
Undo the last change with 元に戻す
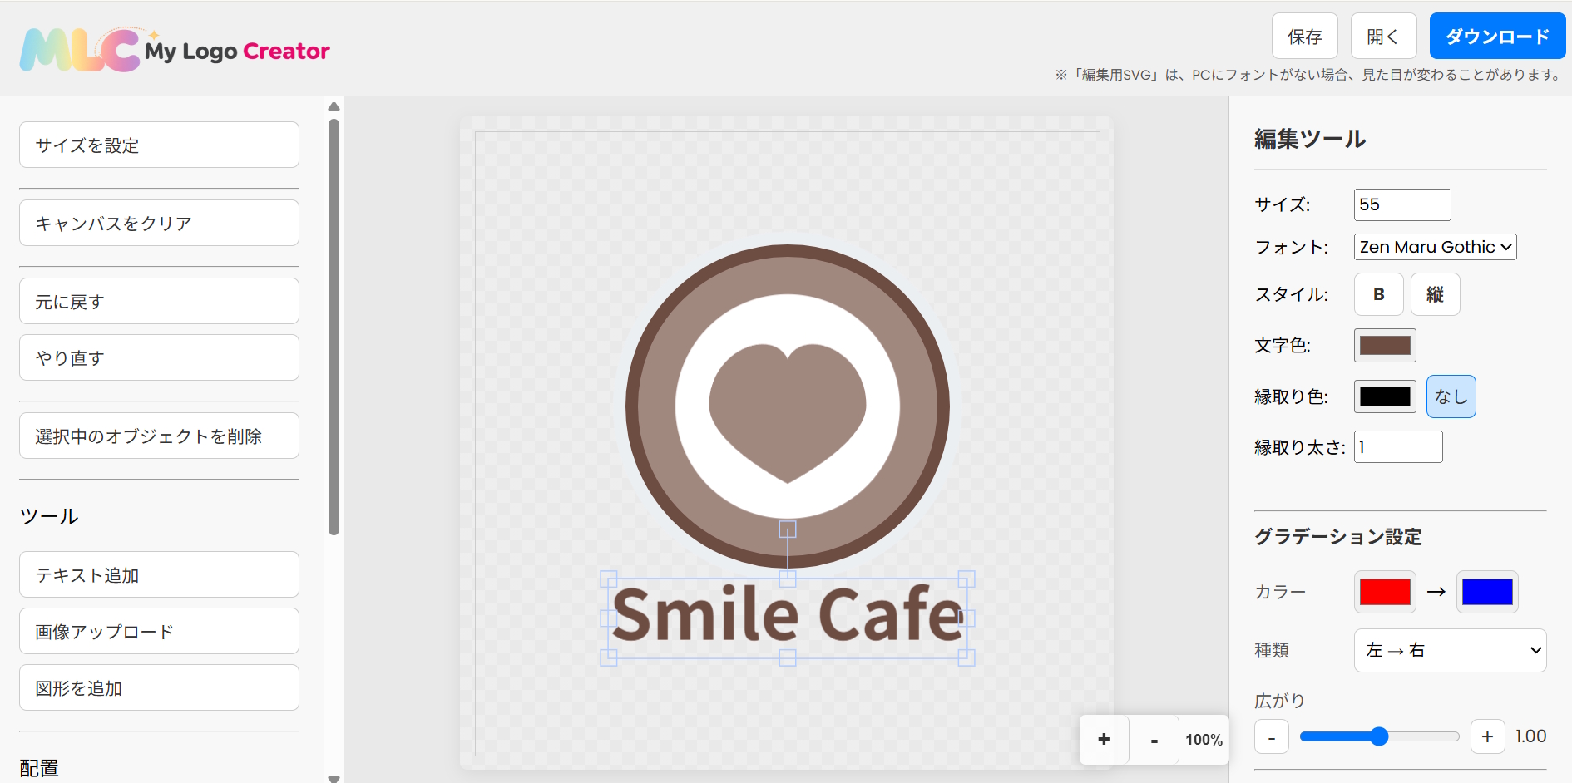coord(158,301)
